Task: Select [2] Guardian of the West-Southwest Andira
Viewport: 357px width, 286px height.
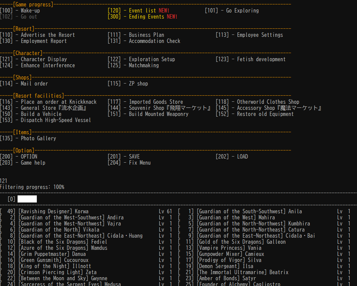Action: pyautogui.click(x=86, y=218)
